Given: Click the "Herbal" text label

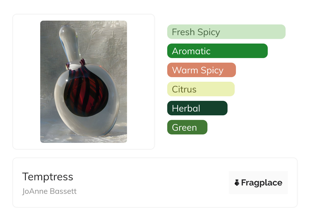Looking at the screenshot, I should coord(186,108).
